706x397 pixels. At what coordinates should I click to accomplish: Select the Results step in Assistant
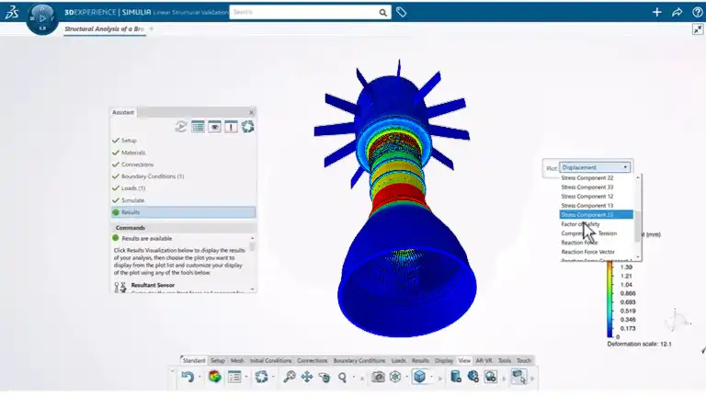[131, 212]
